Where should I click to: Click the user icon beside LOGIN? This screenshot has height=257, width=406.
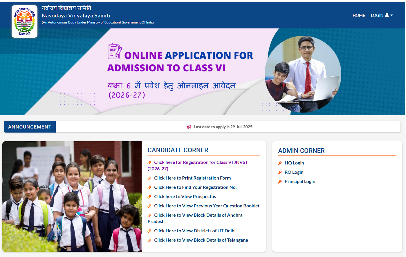click(387, 15)
